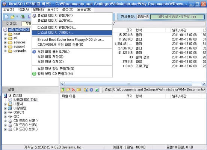Click the 98% of 4.7GB capacity bar
This screenshot has height=150, width=207.
[x=177, y=17]
